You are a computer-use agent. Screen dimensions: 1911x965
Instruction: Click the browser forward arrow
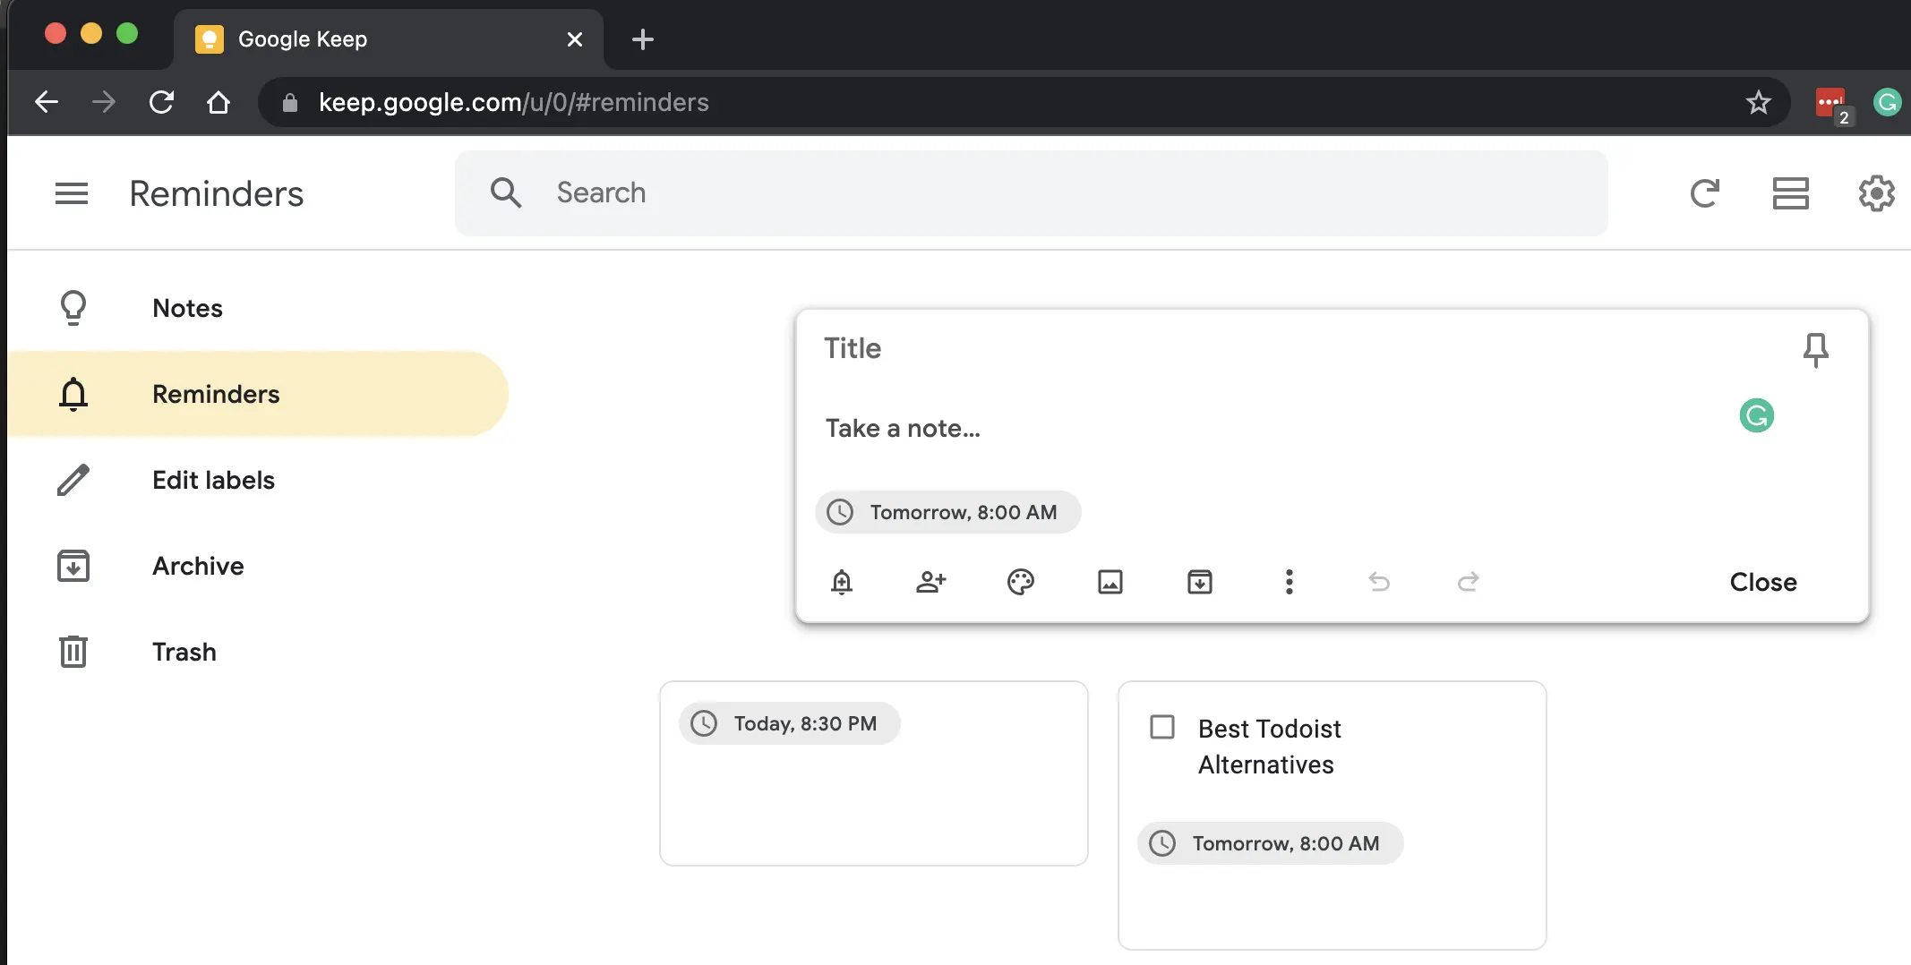[104, 102]
